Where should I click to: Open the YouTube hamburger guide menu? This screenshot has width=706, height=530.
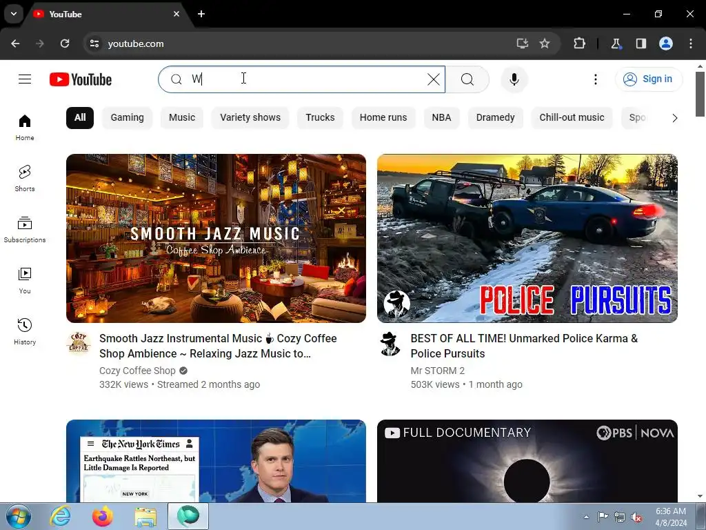25,79
